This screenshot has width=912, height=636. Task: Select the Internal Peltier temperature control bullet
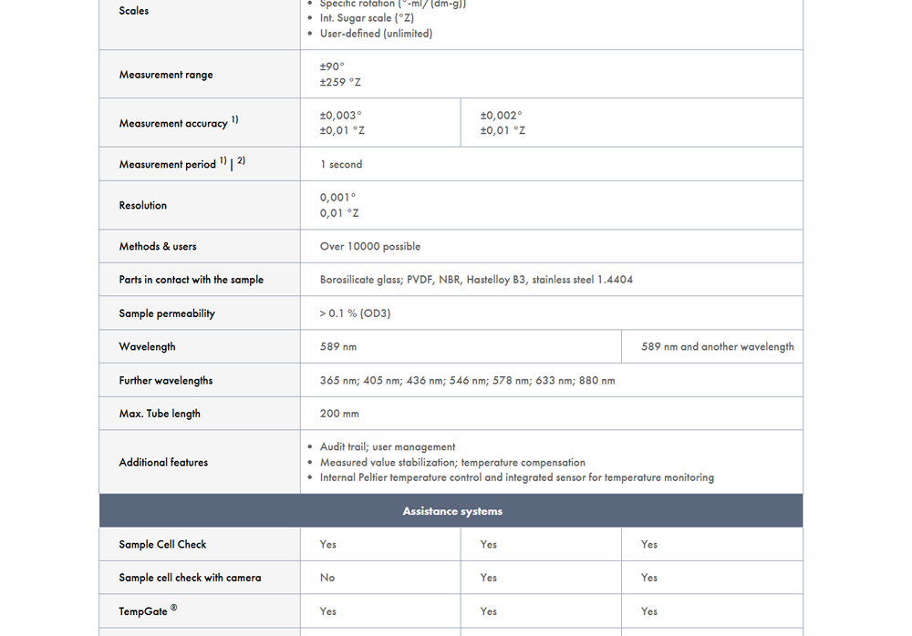tap(516, 477)
